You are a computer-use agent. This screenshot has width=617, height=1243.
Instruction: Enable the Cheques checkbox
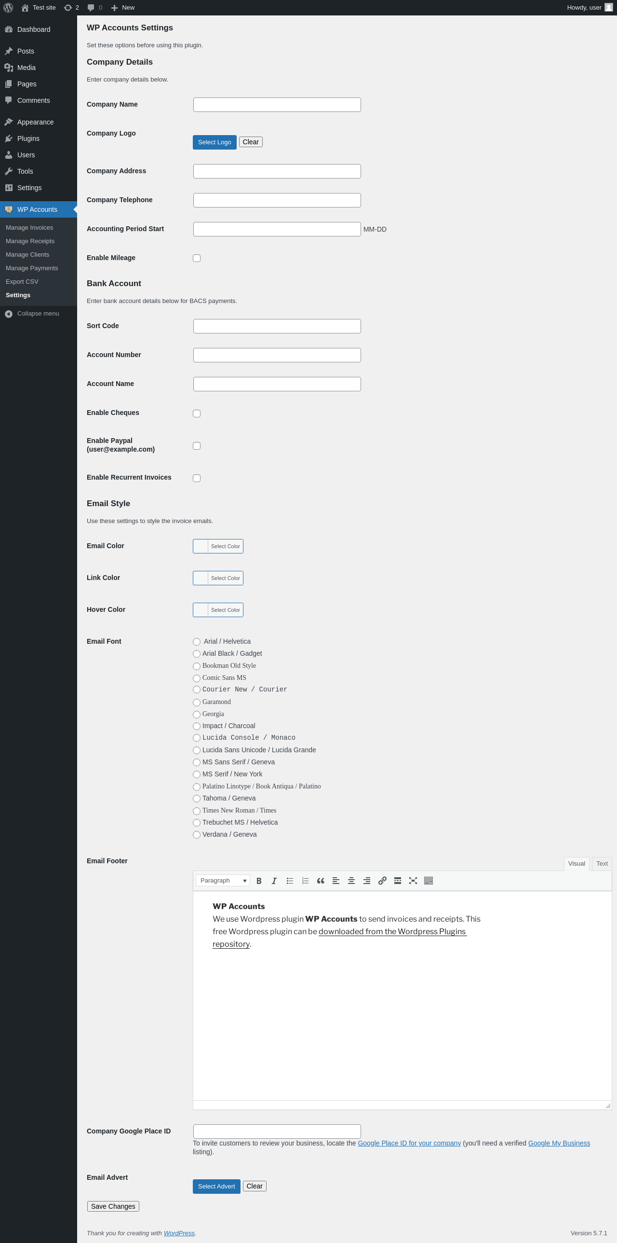197,414
